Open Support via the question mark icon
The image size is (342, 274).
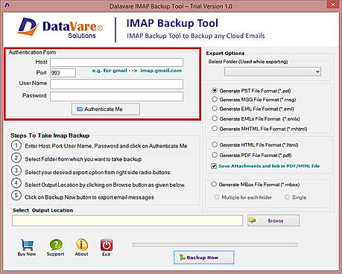coord(56,245)
